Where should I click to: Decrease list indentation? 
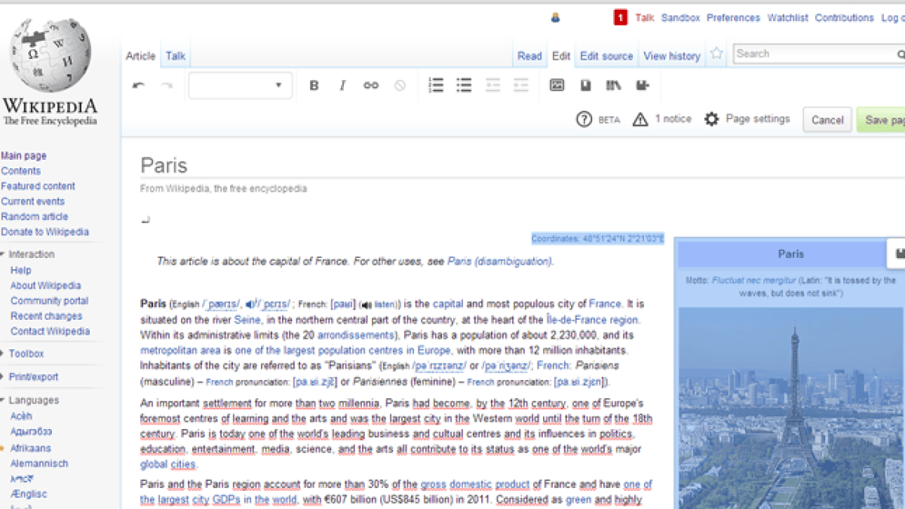492,85
